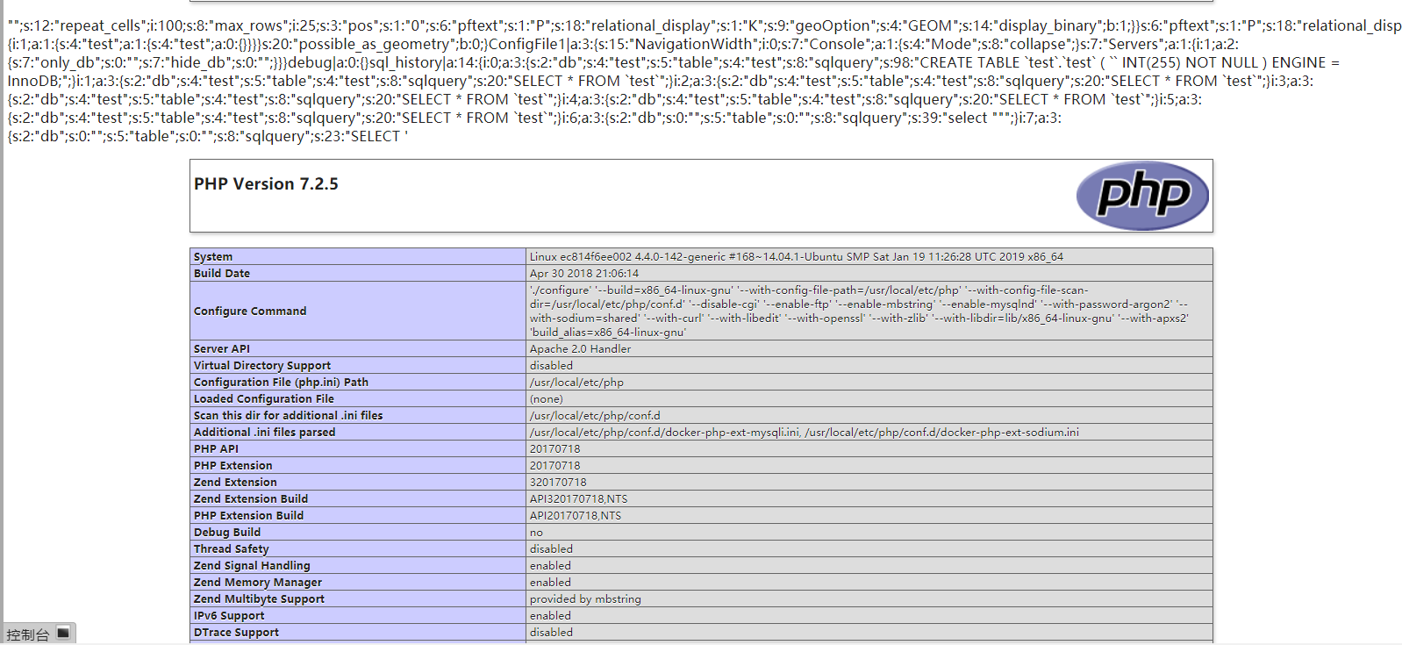The image size is (1402, 645).
Task: Select the Debug Build label
Action: pos(227,533)
